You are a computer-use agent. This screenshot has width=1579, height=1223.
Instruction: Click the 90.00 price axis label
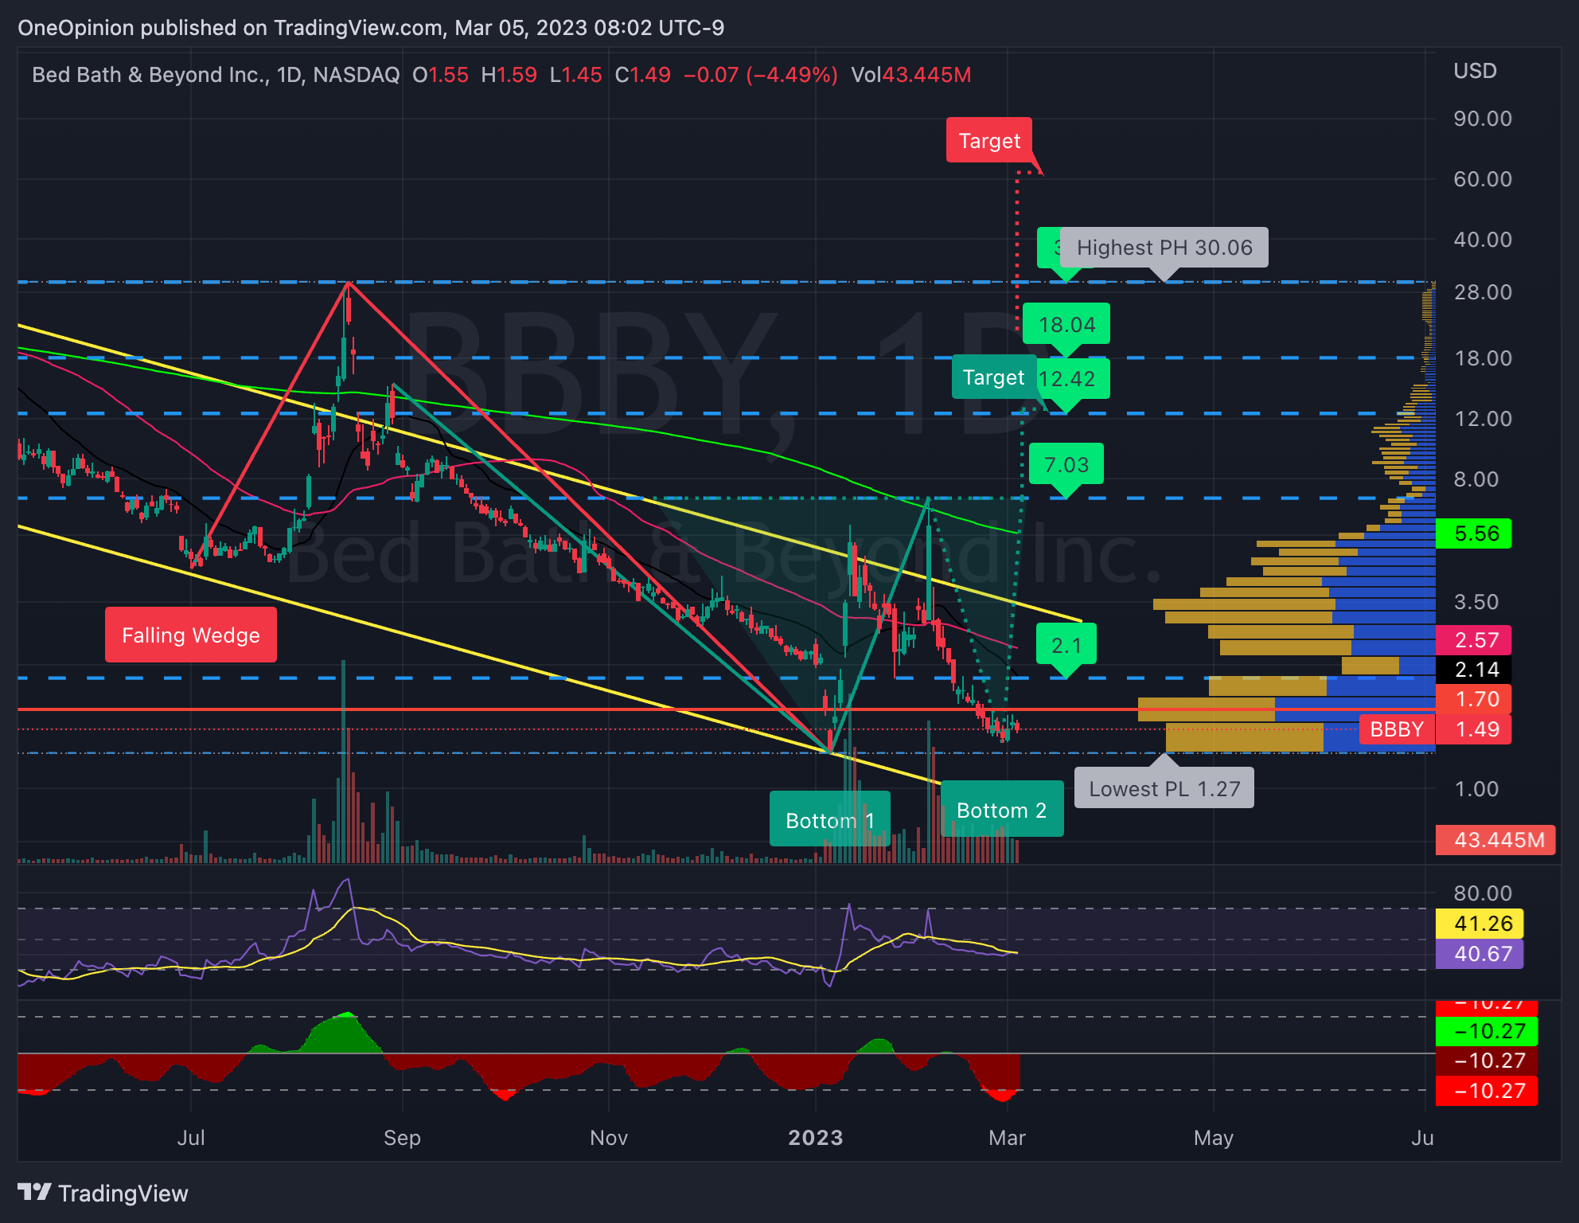(1483, 119)
